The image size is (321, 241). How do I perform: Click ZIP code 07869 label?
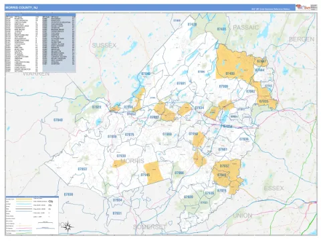pos(167,134)
